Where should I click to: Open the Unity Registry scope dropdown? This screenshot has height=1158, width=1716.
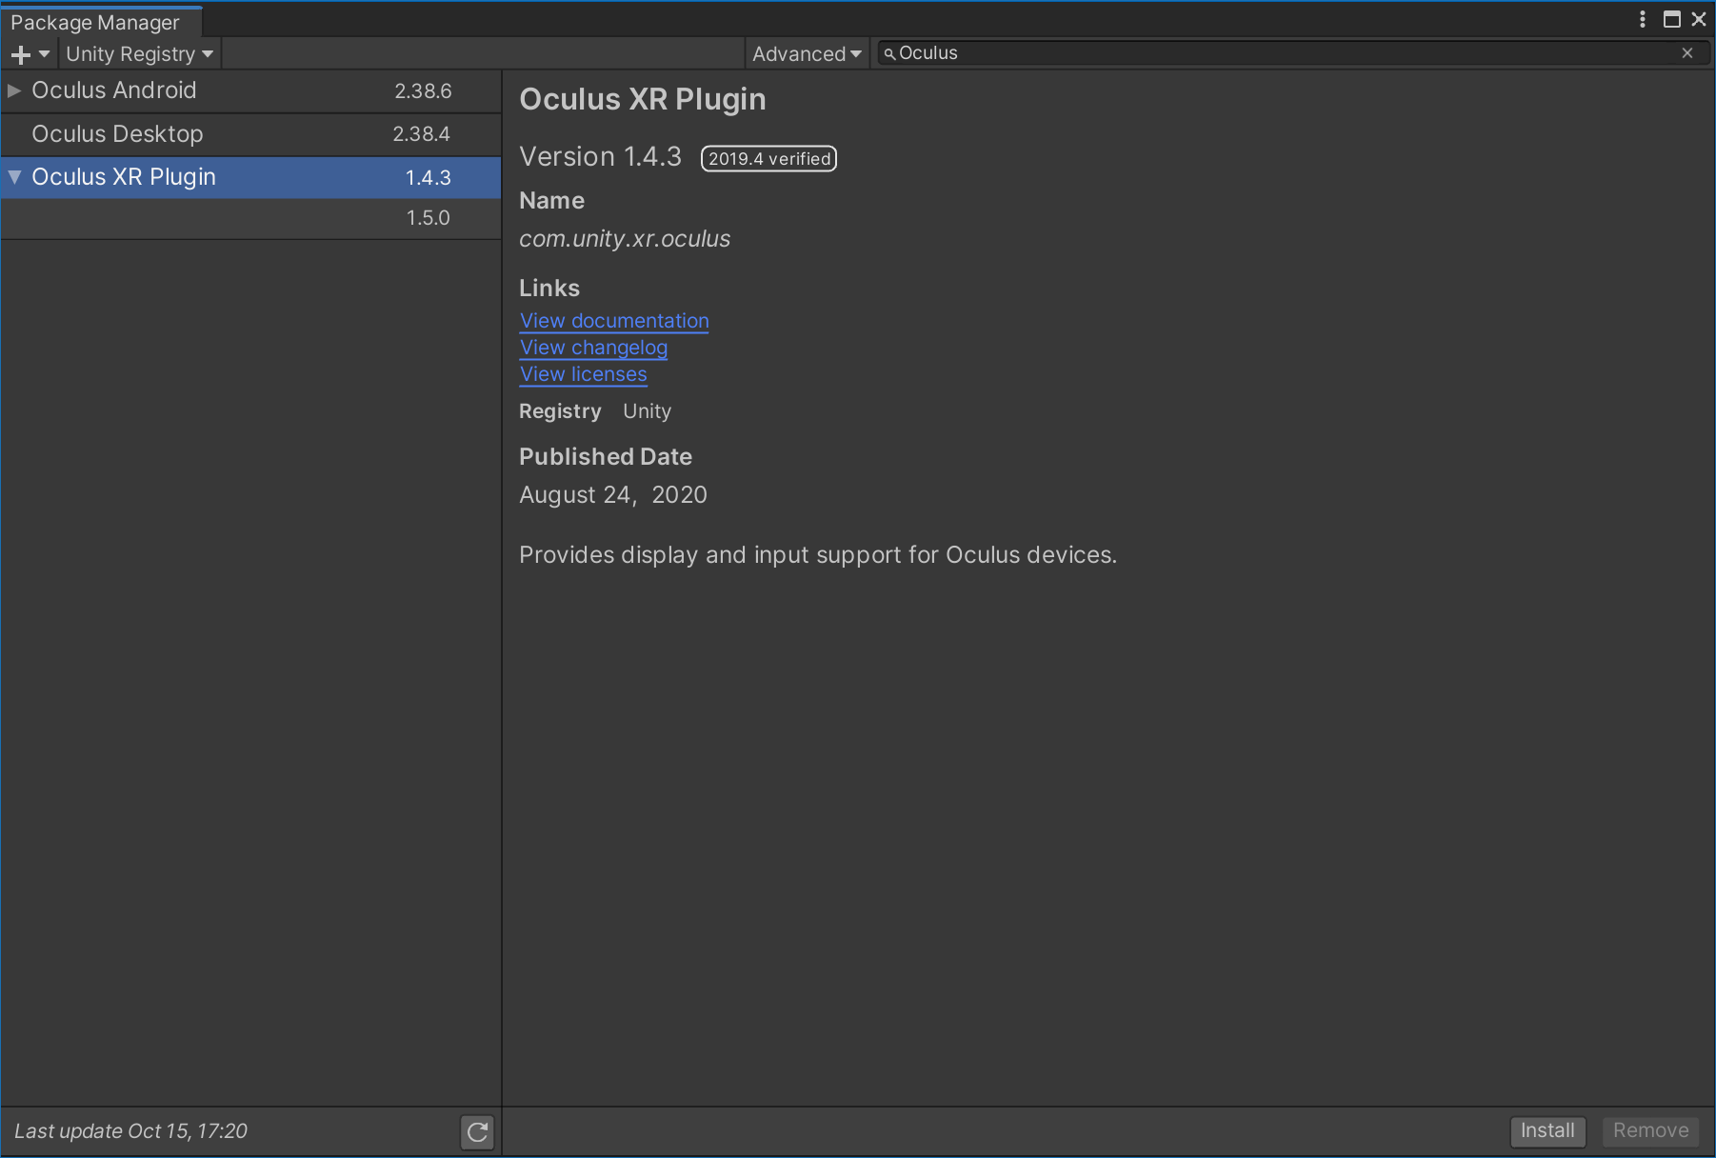point(139,54)
